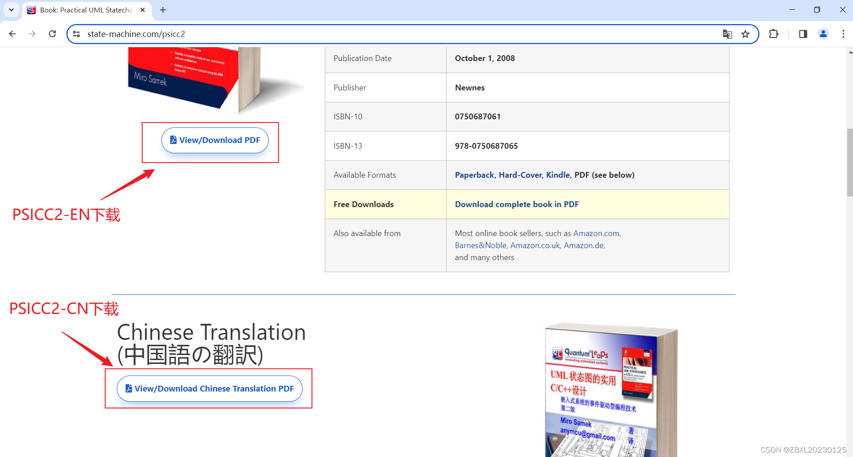This screenshot has height=457, width=853.
Task: Select the date October 1, 2008
Action: coord(485,58)
